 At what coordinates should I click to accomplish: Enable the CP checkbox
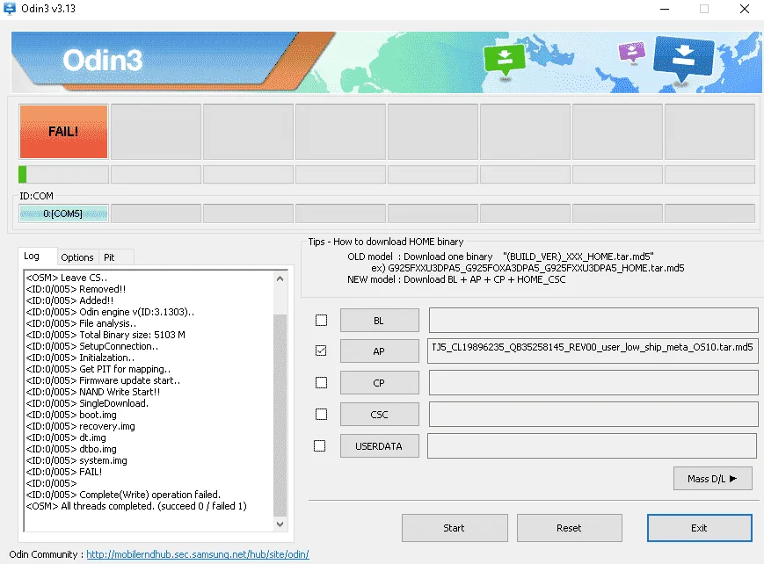[321, 383]
